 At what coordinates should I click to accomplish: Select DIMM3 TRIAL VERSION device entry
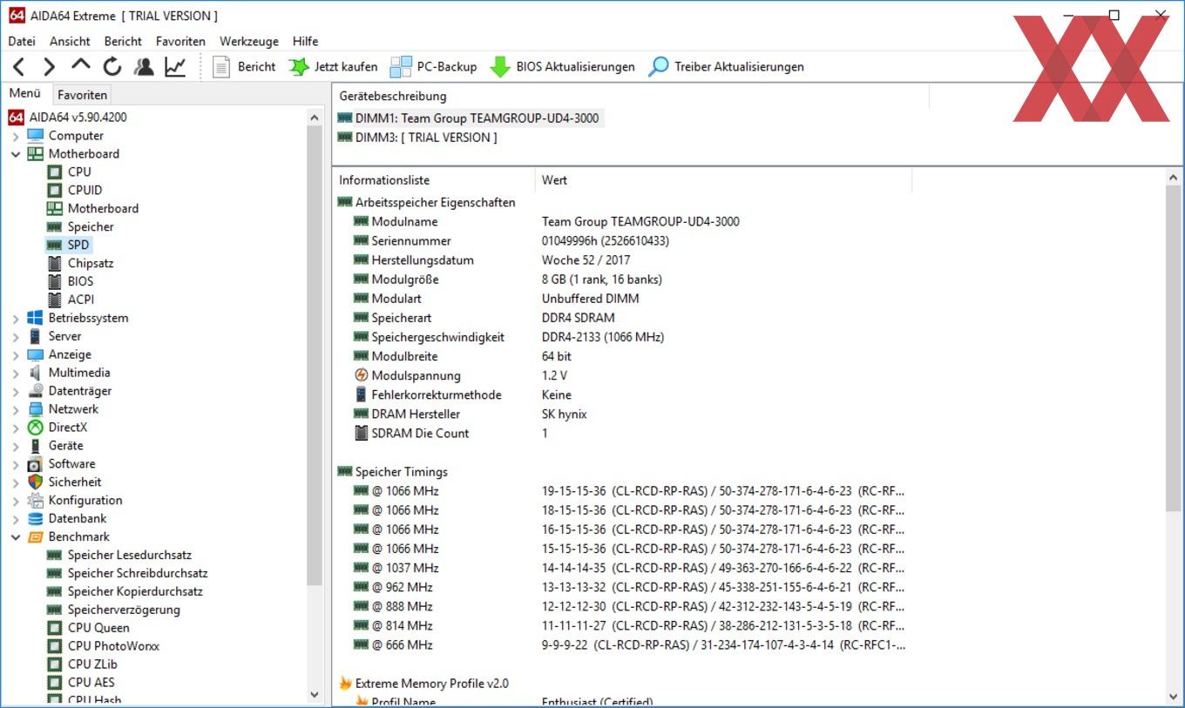pyautogui.click(x=417, y=138)
